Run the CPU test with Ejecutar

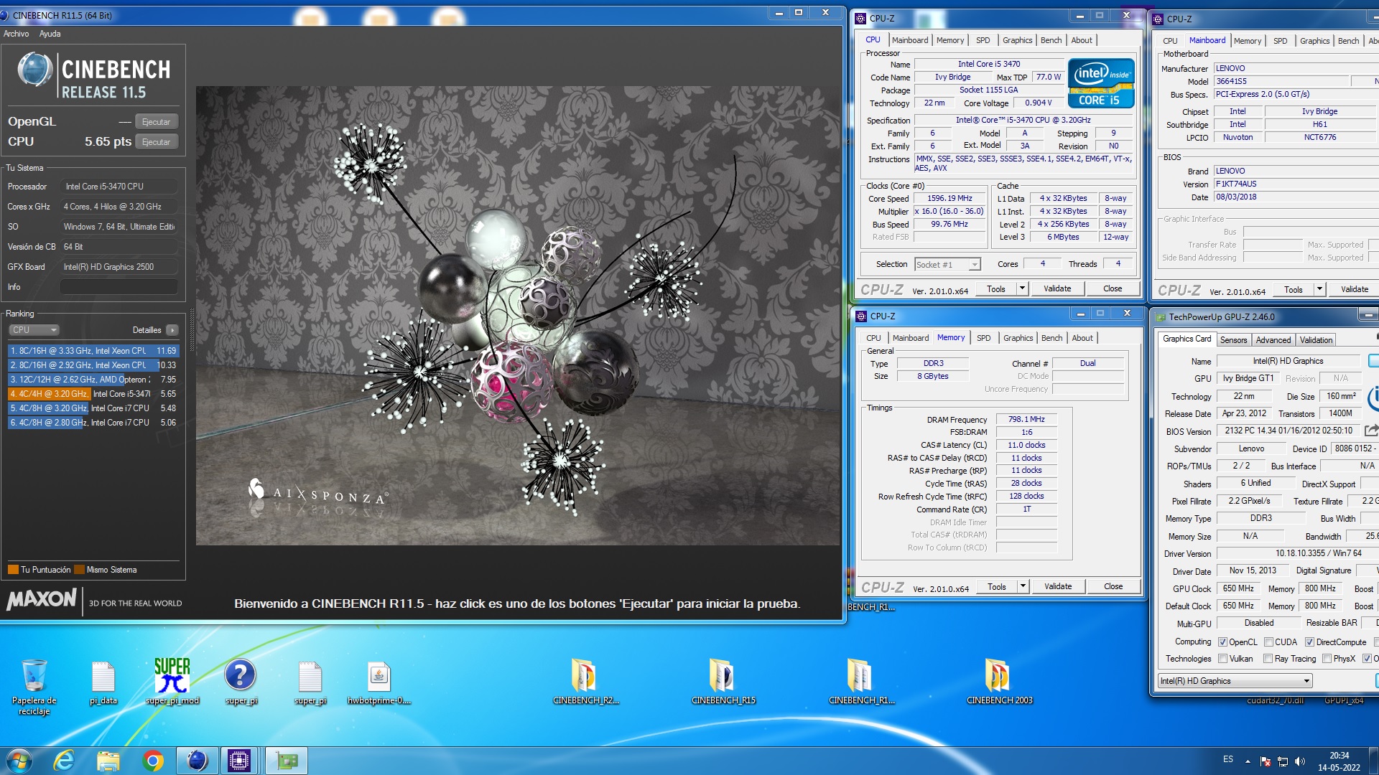(156, 142)
